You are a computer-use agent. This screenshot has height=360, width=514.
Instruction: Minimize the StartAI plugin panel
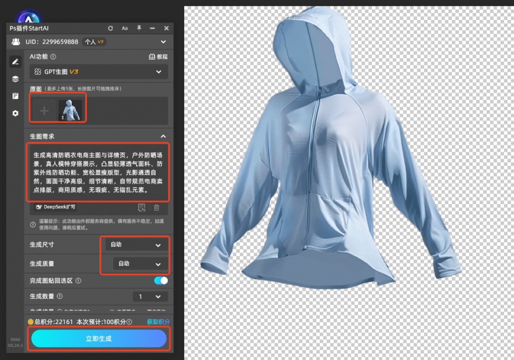[153, 28]
